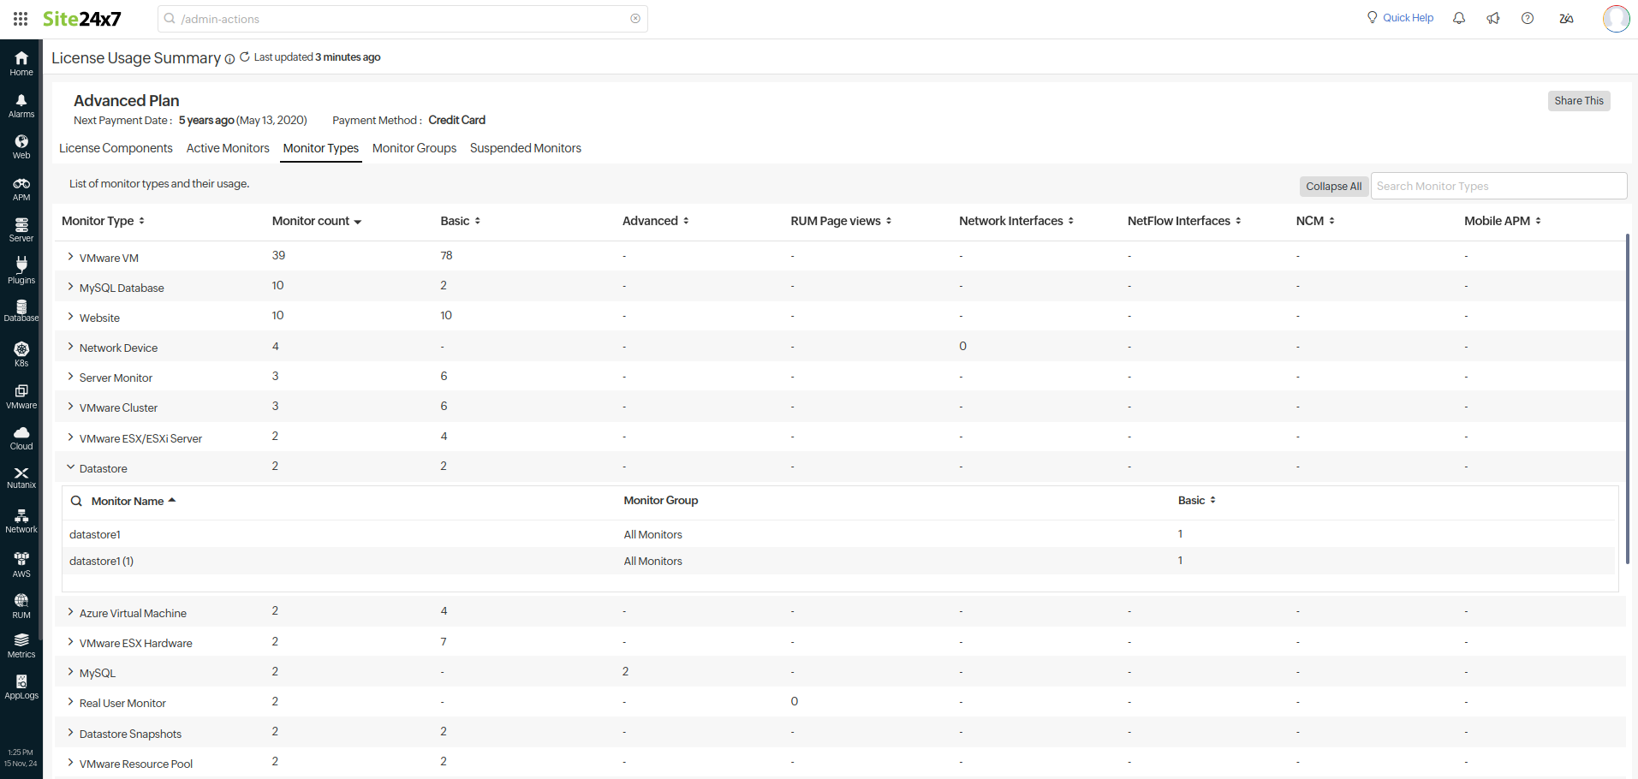
Task: Click the notifications bell icon
Action: tap(1459, 18)
